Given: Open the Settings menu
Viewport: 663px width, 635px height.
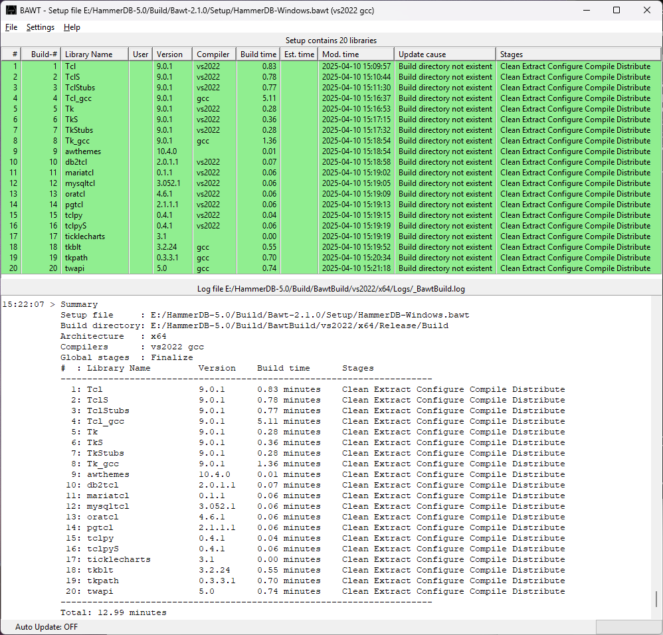Looking at the screenshot, I should coord(40,27).
